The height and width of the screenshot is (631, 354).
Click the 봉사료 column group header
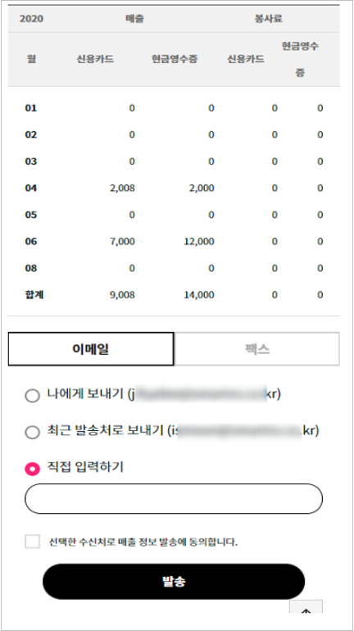click(268, 19)
